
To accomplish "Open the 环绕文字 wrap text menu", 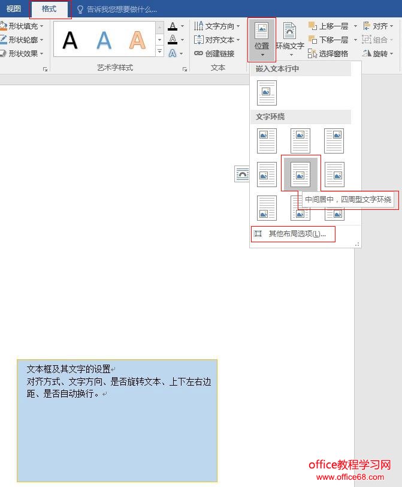I will pos(290,40).
